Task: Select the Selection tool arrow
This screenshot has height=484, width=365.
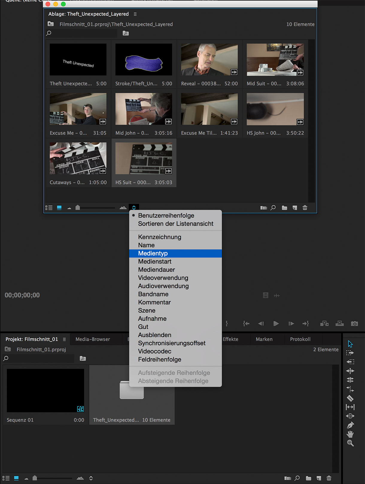Action: click(350, 344)
